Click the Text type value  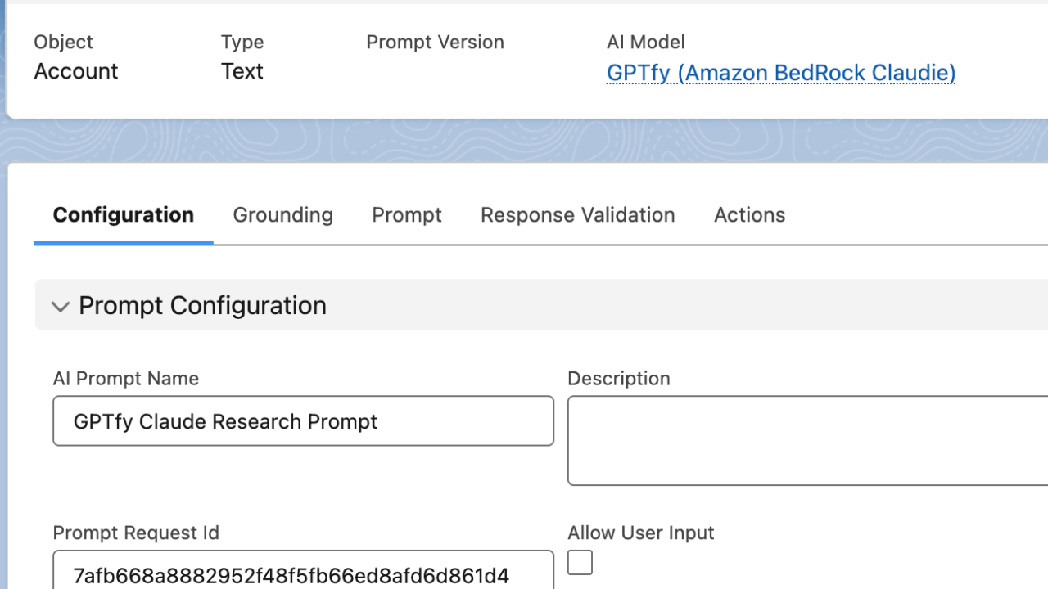coord(242,71)
